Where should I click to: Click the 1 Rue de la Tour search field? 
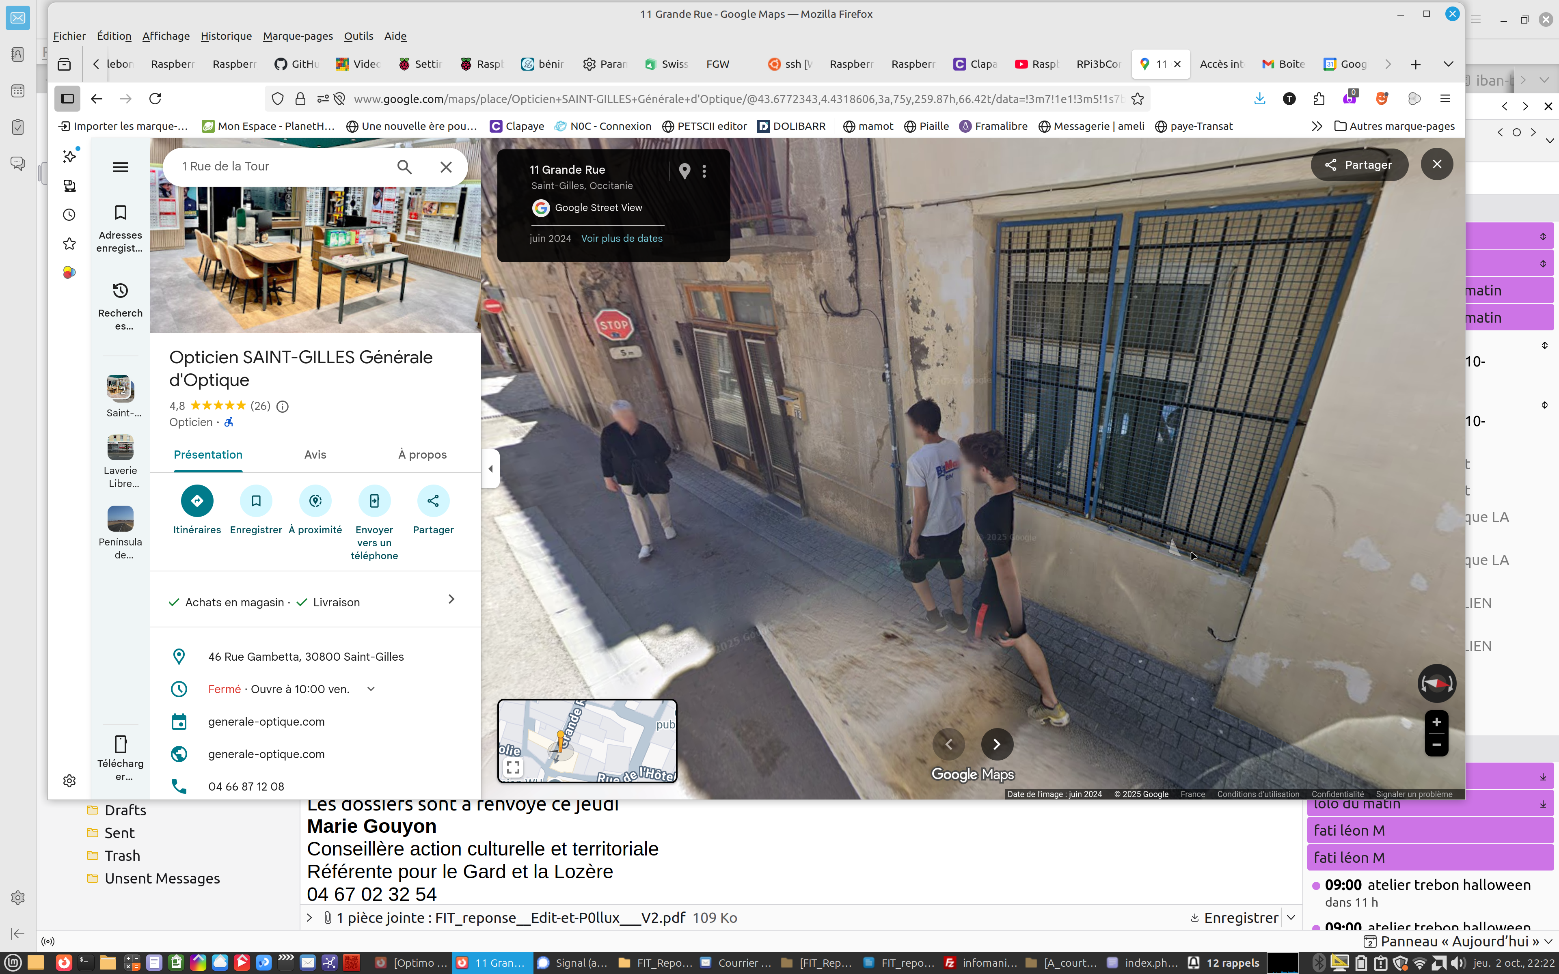point(283,166)
